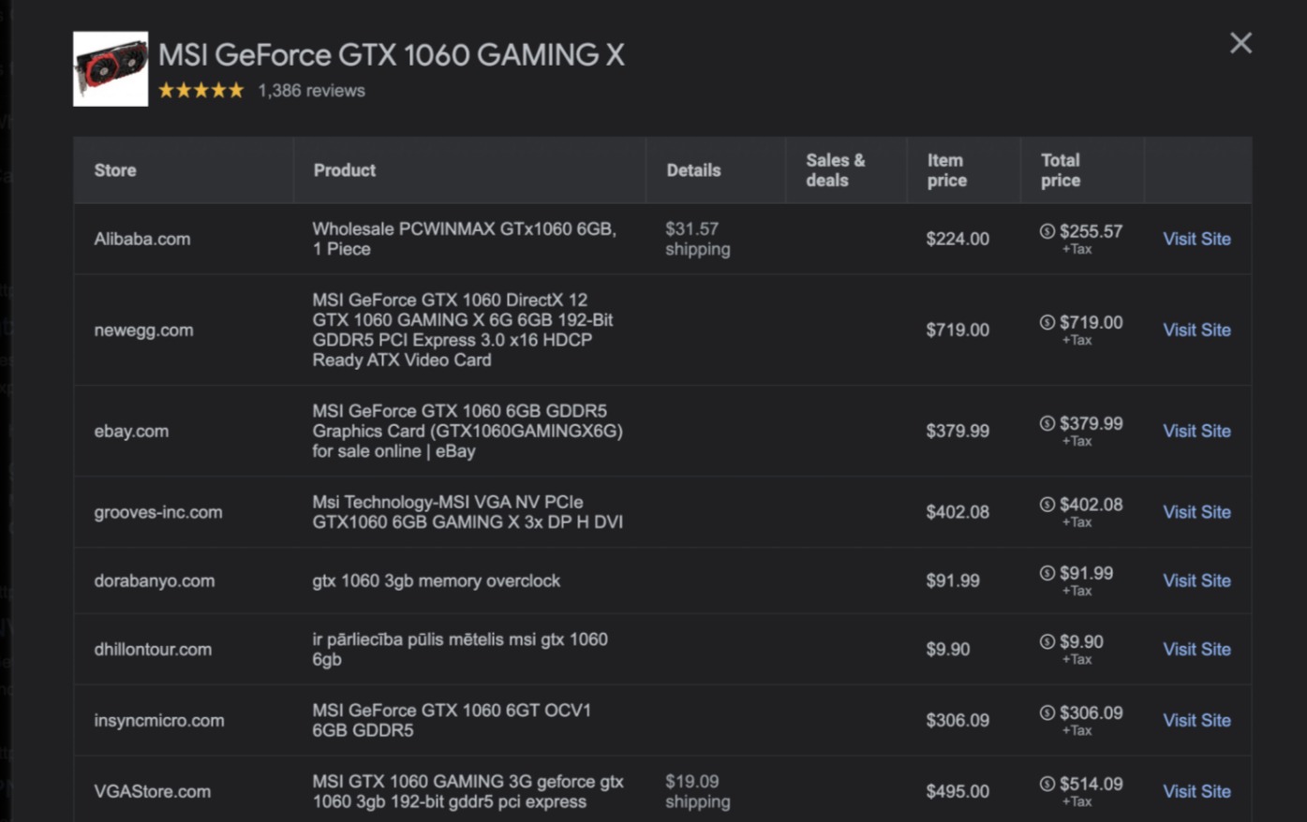Select the insyncmicro.com store name
This screenshot has width=1307, height=822.
[159, 720]
